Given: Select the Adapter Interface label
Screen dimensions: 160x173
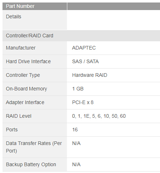Looking at the screenshot, I should click(25, 103).
